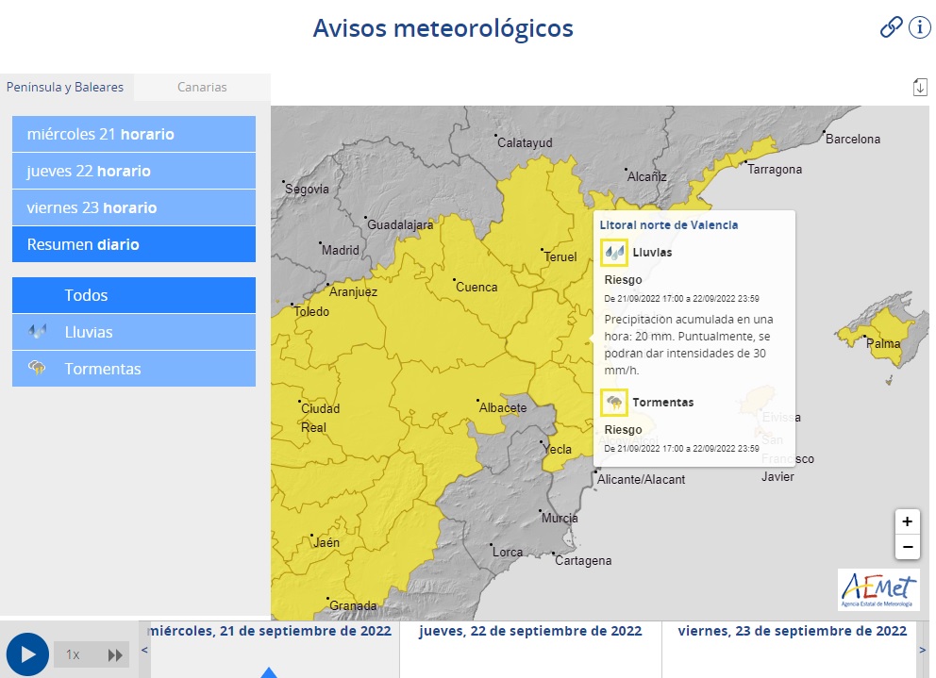Toggle the 'miércoles 21 horario' filter
936x678 pixels.
pos(133,134)
